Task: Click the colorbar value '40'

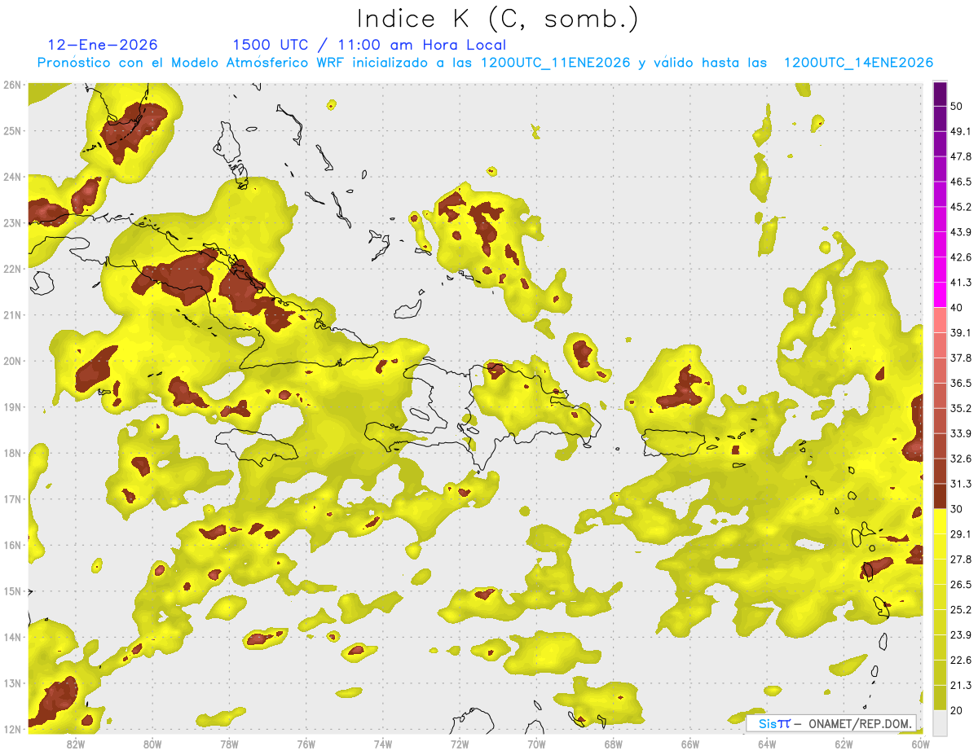Action: (957, 307)
